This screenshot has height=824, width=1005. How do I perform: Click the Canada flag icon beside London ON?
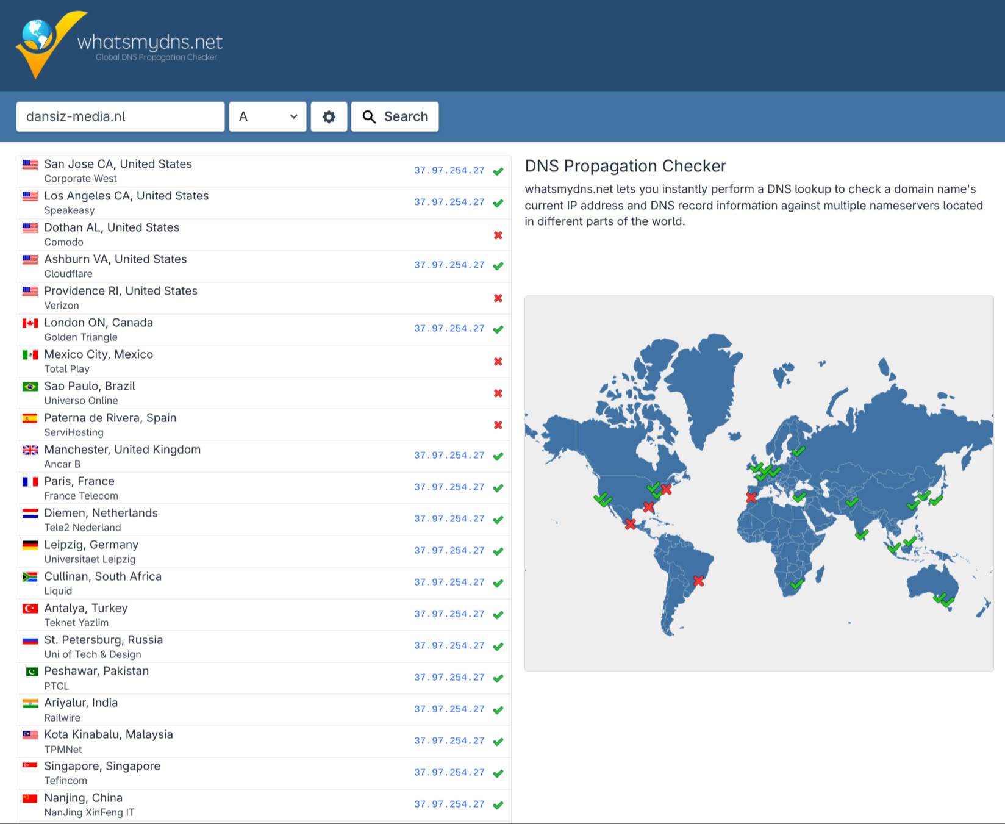tap(30, 323)
